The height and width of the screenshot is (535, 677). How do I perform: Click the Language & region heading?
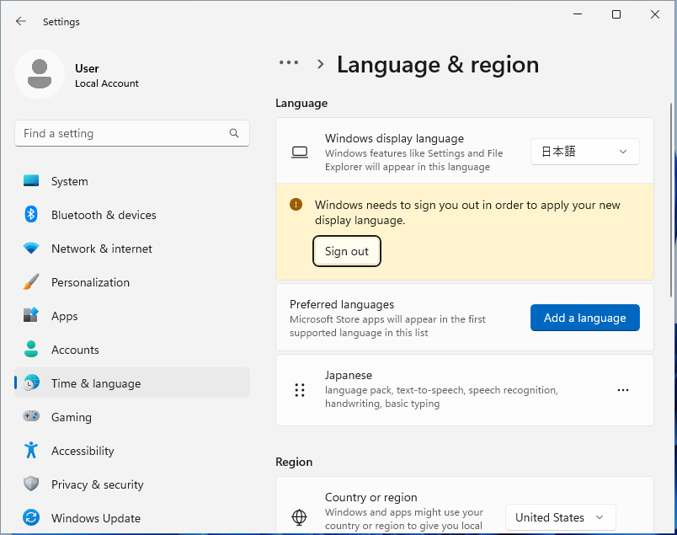pos(438,64)
